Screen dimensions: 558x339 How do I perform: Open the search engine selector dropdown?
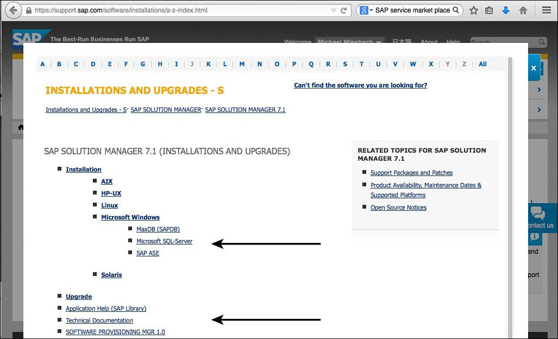pyautogui.click(x=366, y=10)
